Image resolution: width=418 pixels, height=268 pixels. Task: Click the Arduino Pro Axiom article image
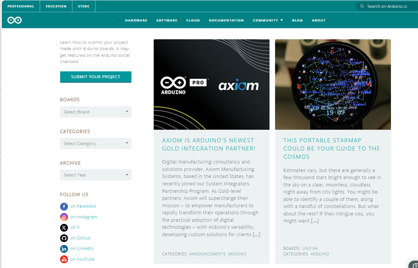click(x=211, y=84)
